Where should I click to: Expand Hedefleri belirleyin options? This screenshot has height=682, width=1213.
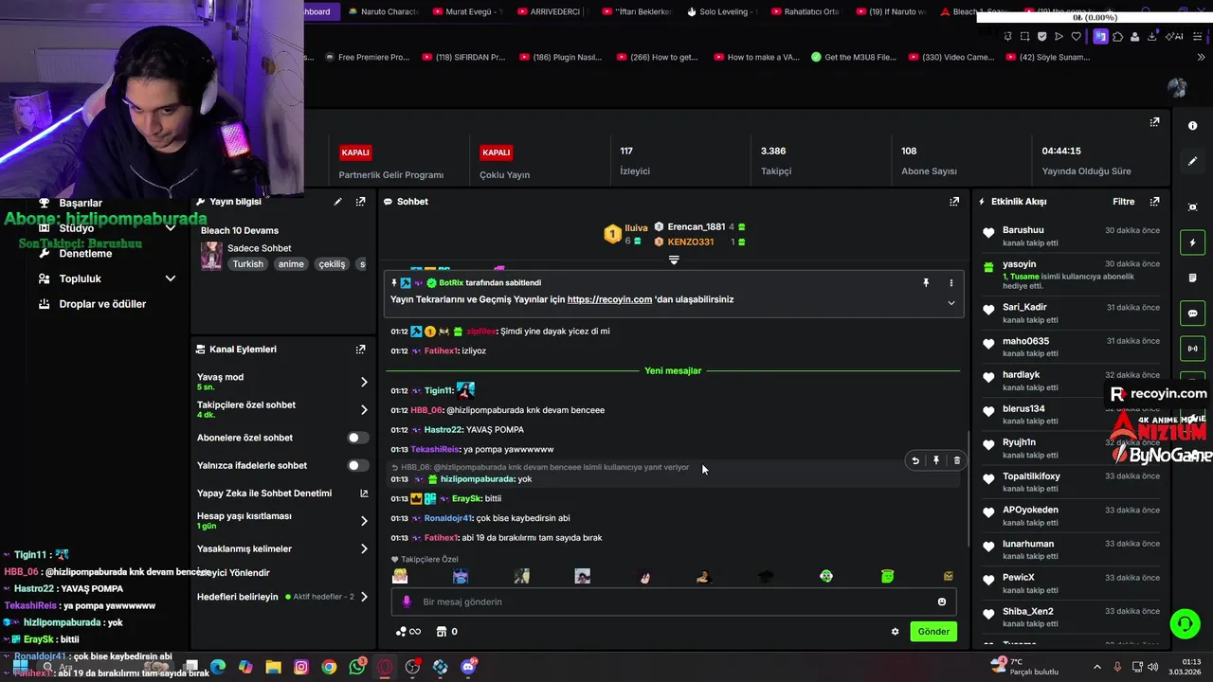pyautogui.click(x=364, y=597)
